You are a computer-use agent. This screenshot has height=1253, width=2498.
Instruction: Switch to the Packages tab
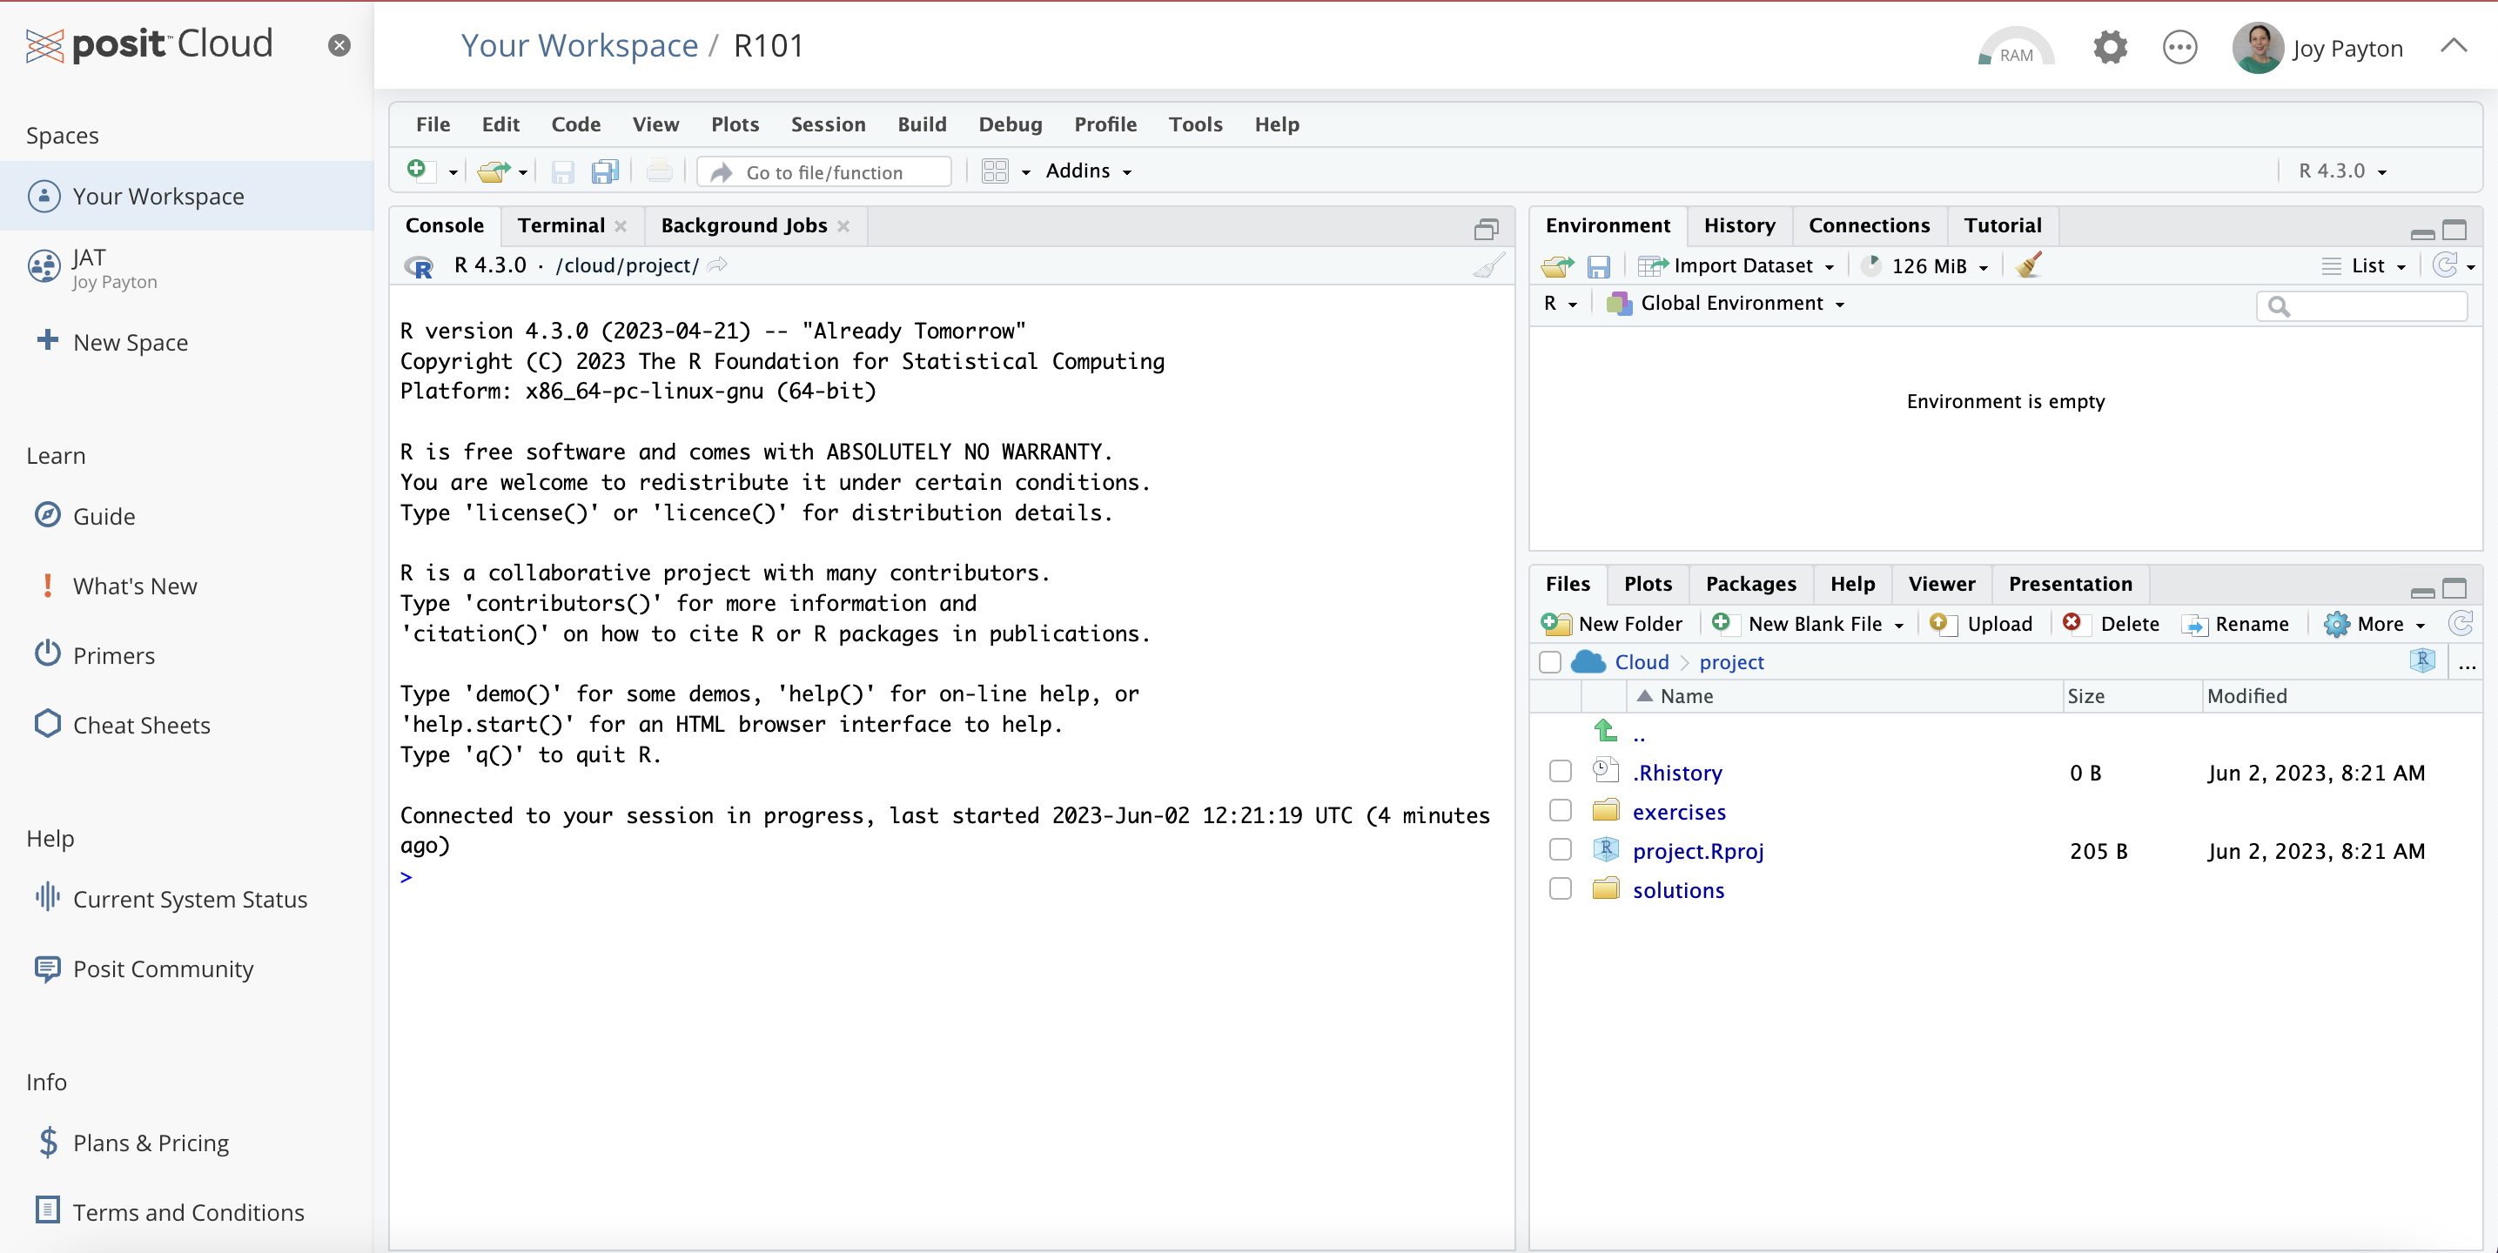point(1749,584)
